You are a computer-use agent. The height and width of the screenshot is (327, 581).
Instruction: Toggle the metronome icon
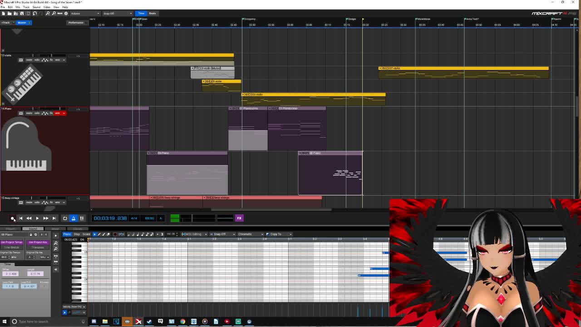[x=74, y=218]
